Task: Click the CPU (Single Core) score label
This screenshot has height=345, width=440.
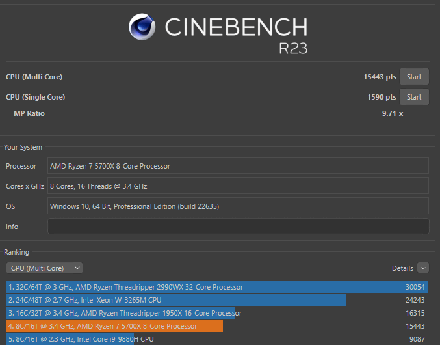Action: coord(35,97)
